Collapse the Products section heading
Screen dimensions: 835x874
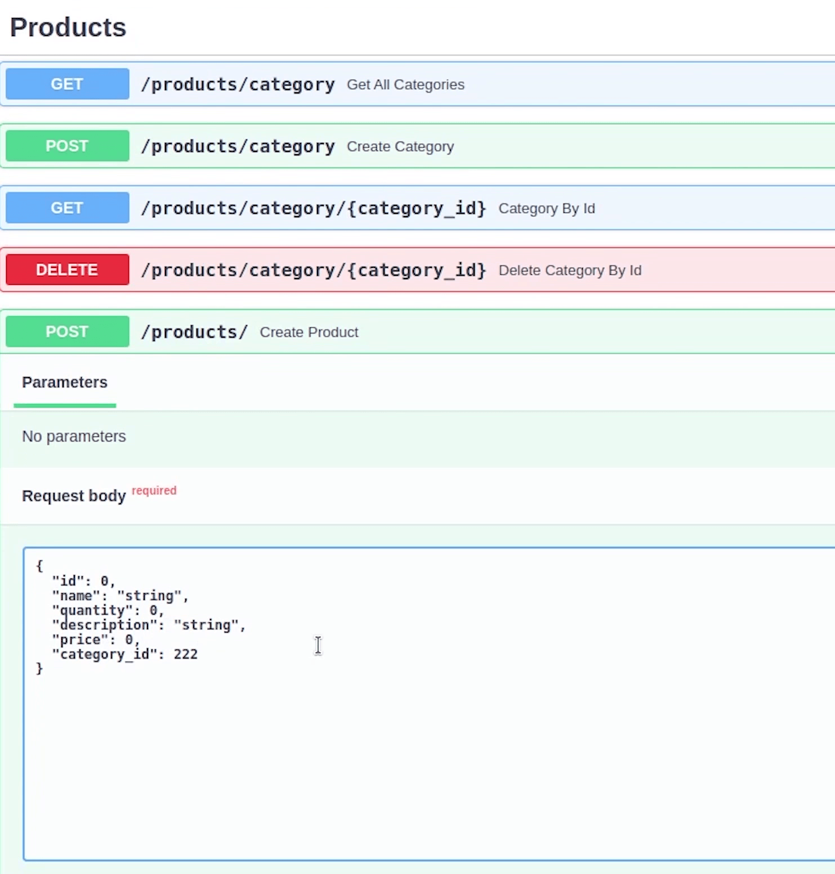68,27
